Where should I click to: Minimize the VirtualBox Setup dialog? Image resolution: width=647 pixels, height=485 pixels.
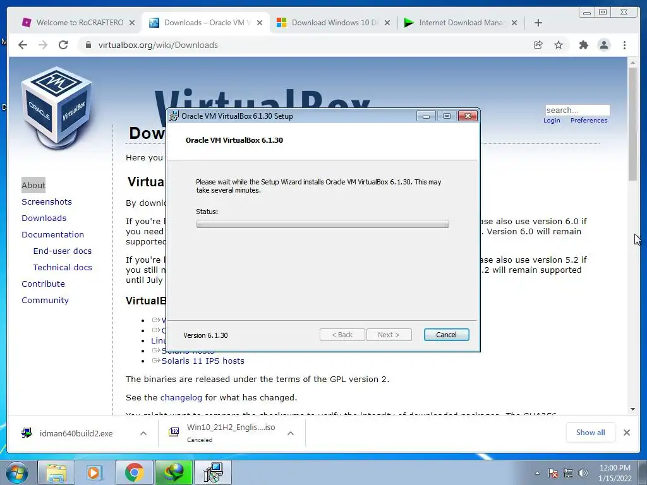point(426,116)
